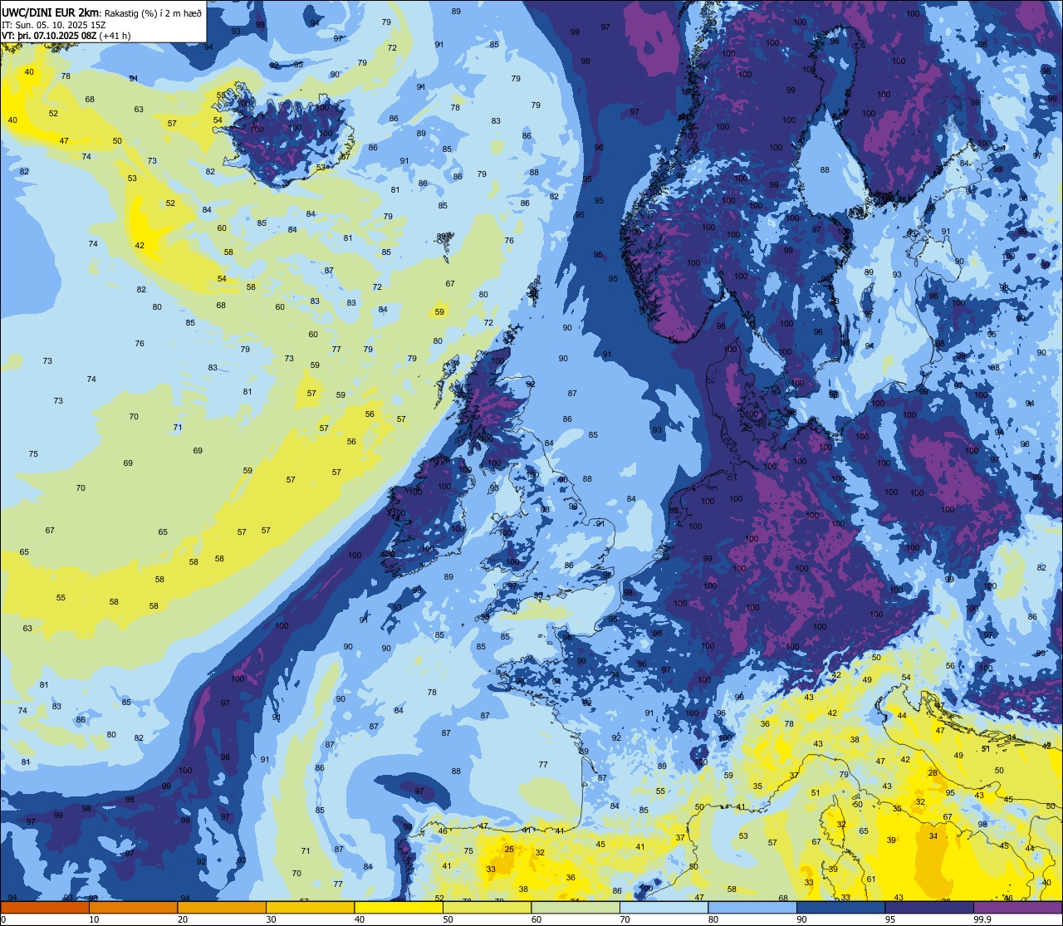This screenshot has height=926, width=1063.
Task: Select the 80–90 blue legend swatch
Action: [752, 908]
